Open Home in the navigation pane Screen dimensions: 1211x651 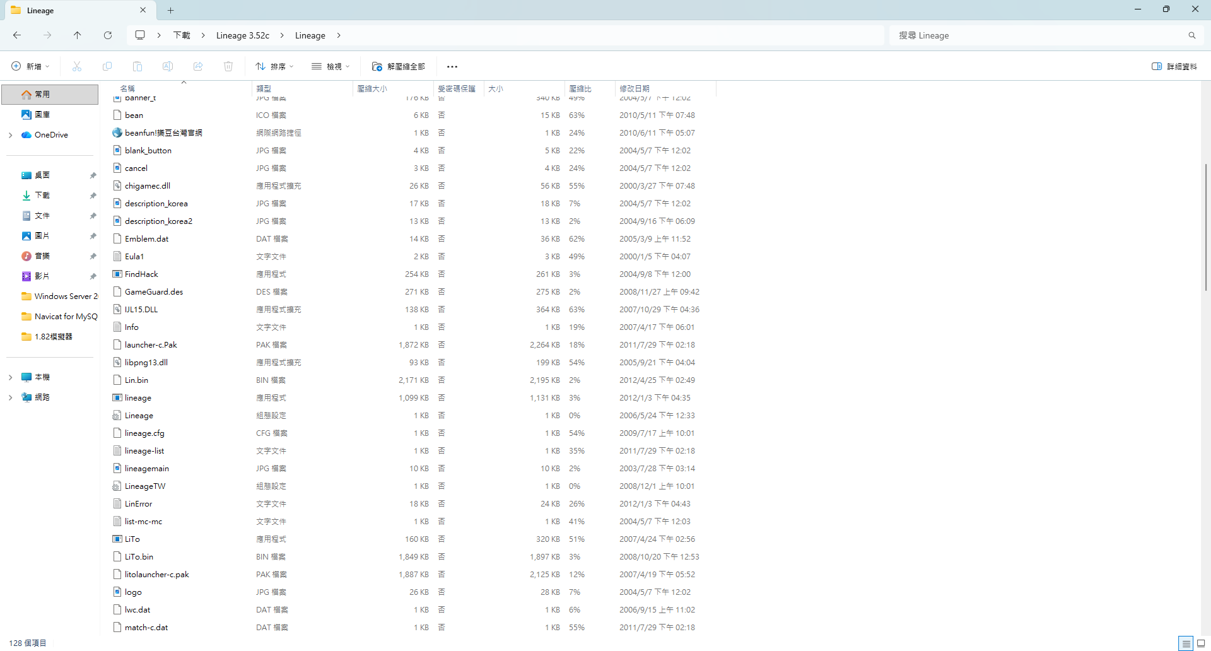click(x=50, y=95)
